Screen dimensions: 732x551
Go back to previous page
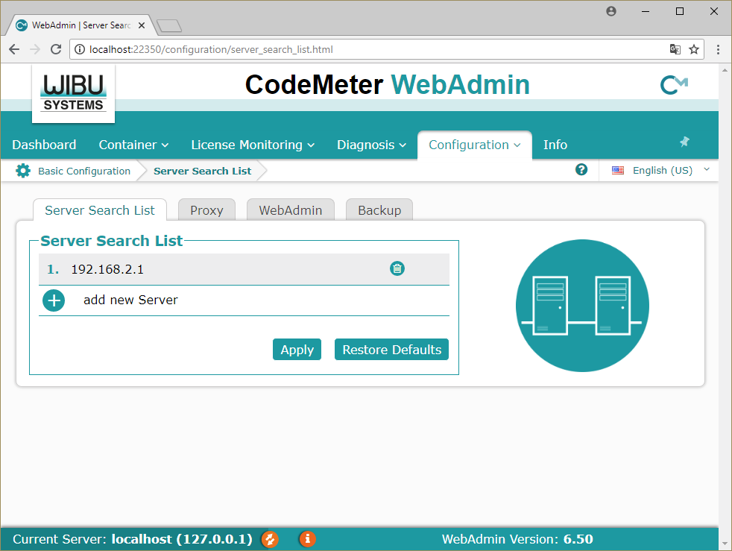click(14, 49)
